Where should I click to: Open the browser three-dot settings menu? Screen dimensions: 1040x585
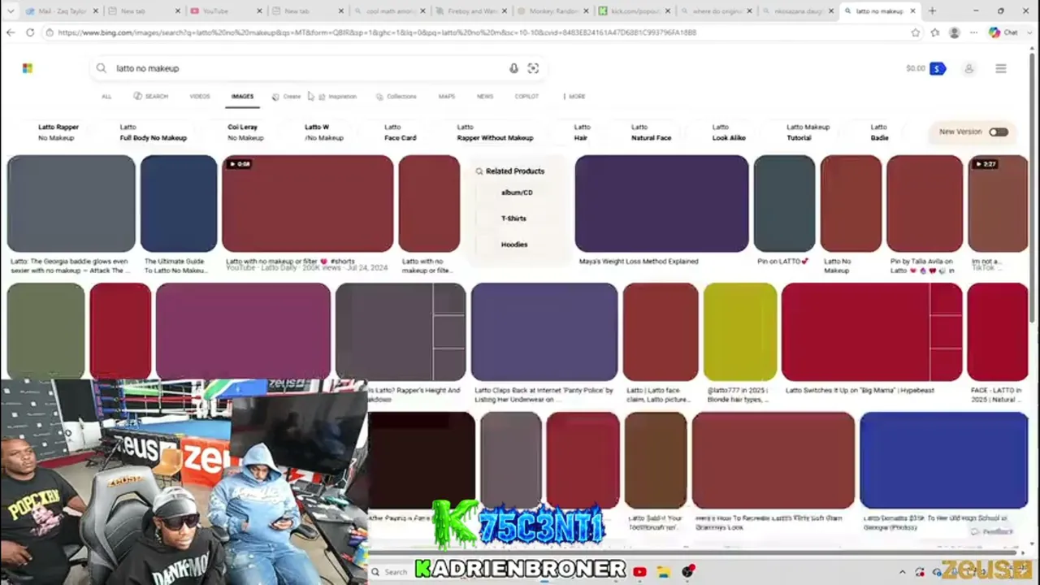point(973,32)
